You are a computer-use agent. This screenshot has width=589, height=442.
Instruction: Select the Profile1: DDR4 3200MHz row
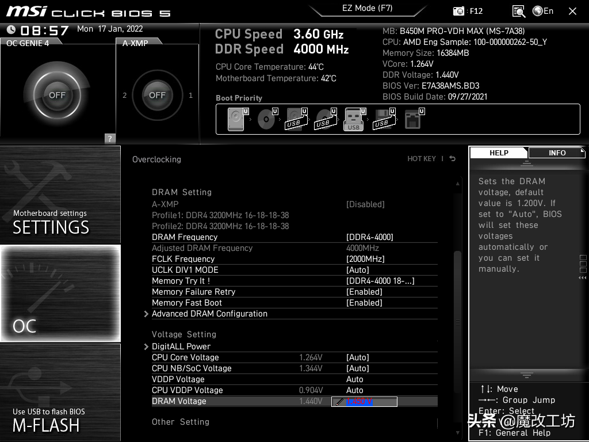[220, 215]
